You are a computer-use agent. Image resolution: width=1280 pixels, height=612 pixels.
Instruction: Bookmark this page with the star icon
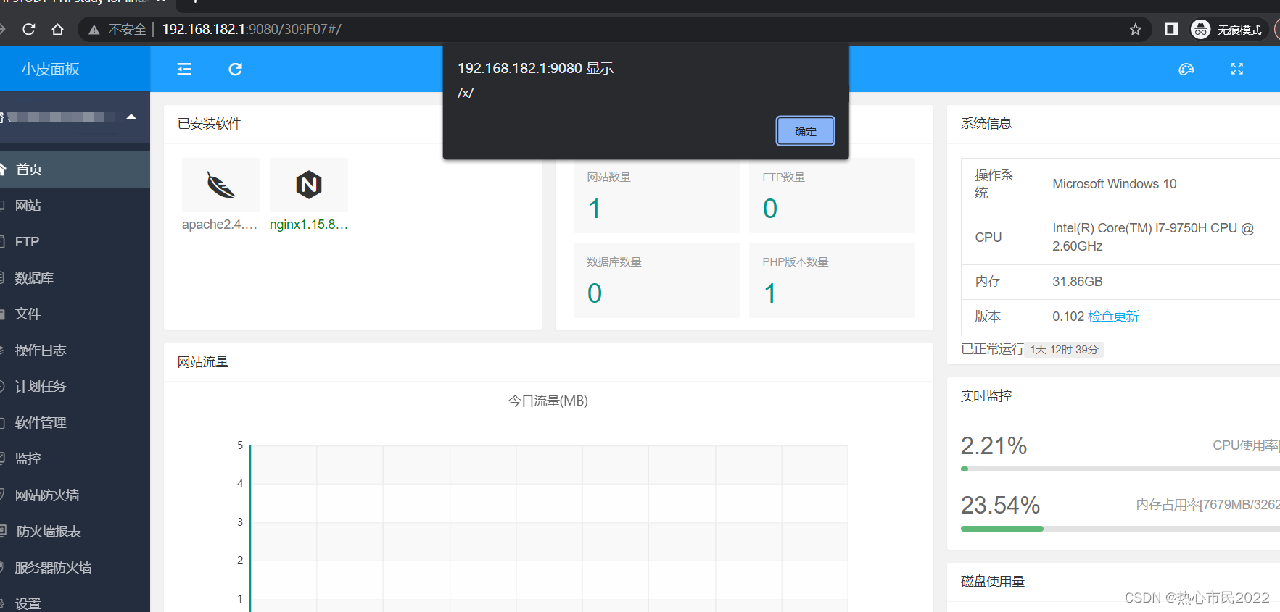(1135, 30)
